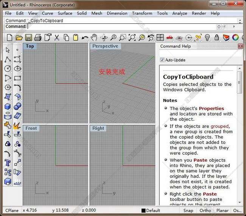Select the Rotate view tool
Screen dimensions: 246x216
click(x=104, y=37)
